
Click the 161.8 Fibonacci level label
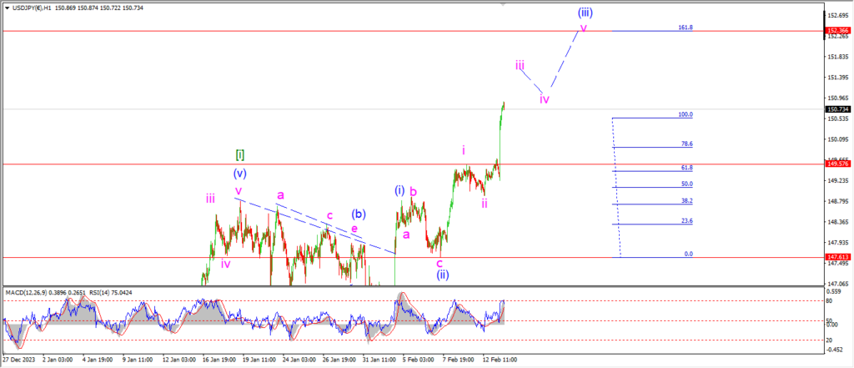(686, 28)
